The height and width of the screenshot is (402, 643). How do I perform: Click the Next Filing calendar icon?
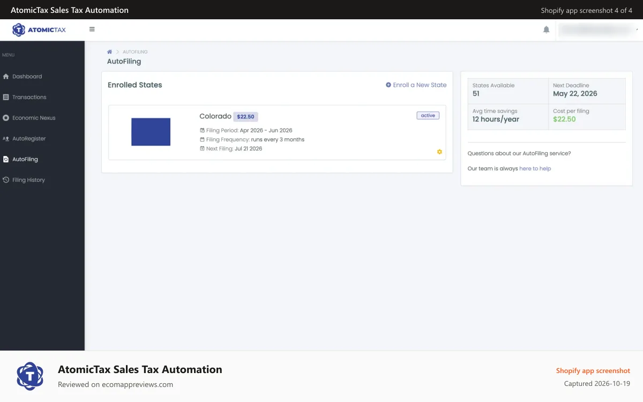(x=202, y=148)
